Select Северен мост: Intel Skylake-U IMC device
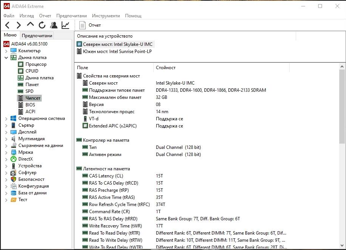 pyautogui.click(x=115, y=44)
